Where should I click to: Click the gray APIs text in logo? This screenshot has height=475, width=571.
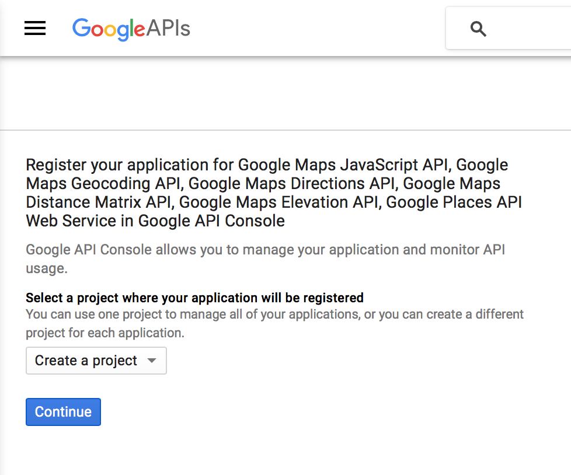[x=168, y=29]
